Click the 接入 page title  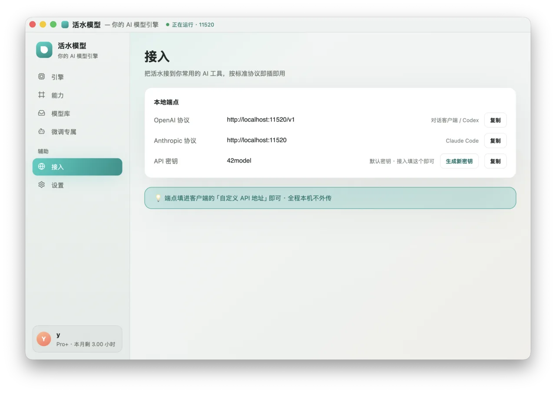[157, 57]
